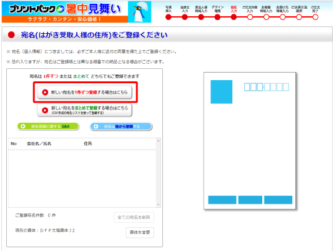Open the 宛名登録に関する Q&A green button

[48, 126]
